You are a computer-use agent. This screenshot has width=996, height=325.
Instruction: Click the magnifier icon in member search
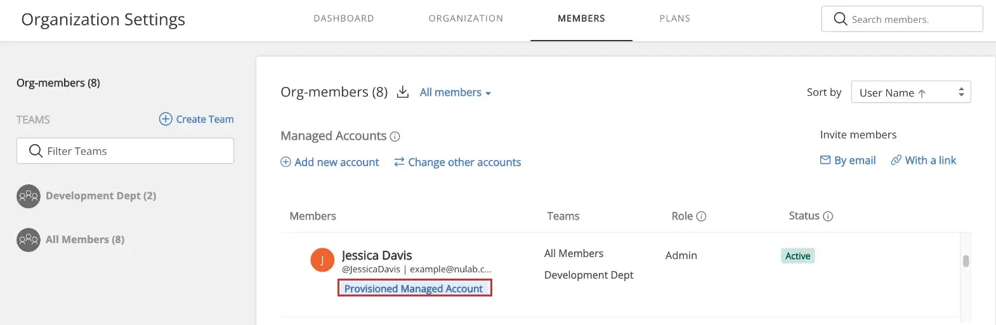840,19
